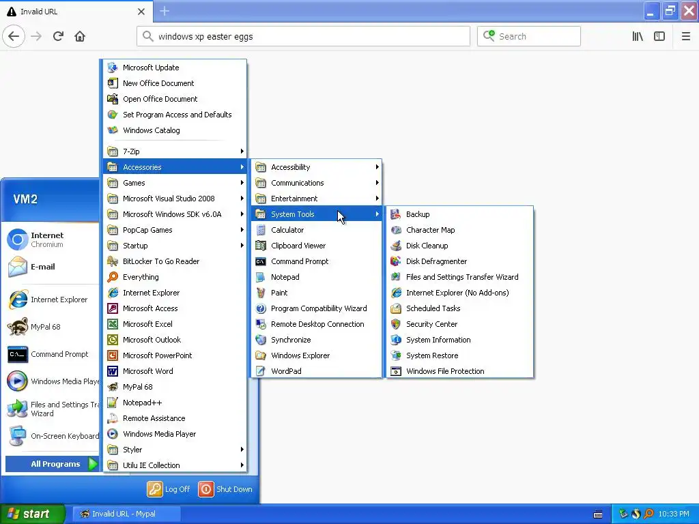Click the Log Off button
699x524 pixels.
(169, 489)
